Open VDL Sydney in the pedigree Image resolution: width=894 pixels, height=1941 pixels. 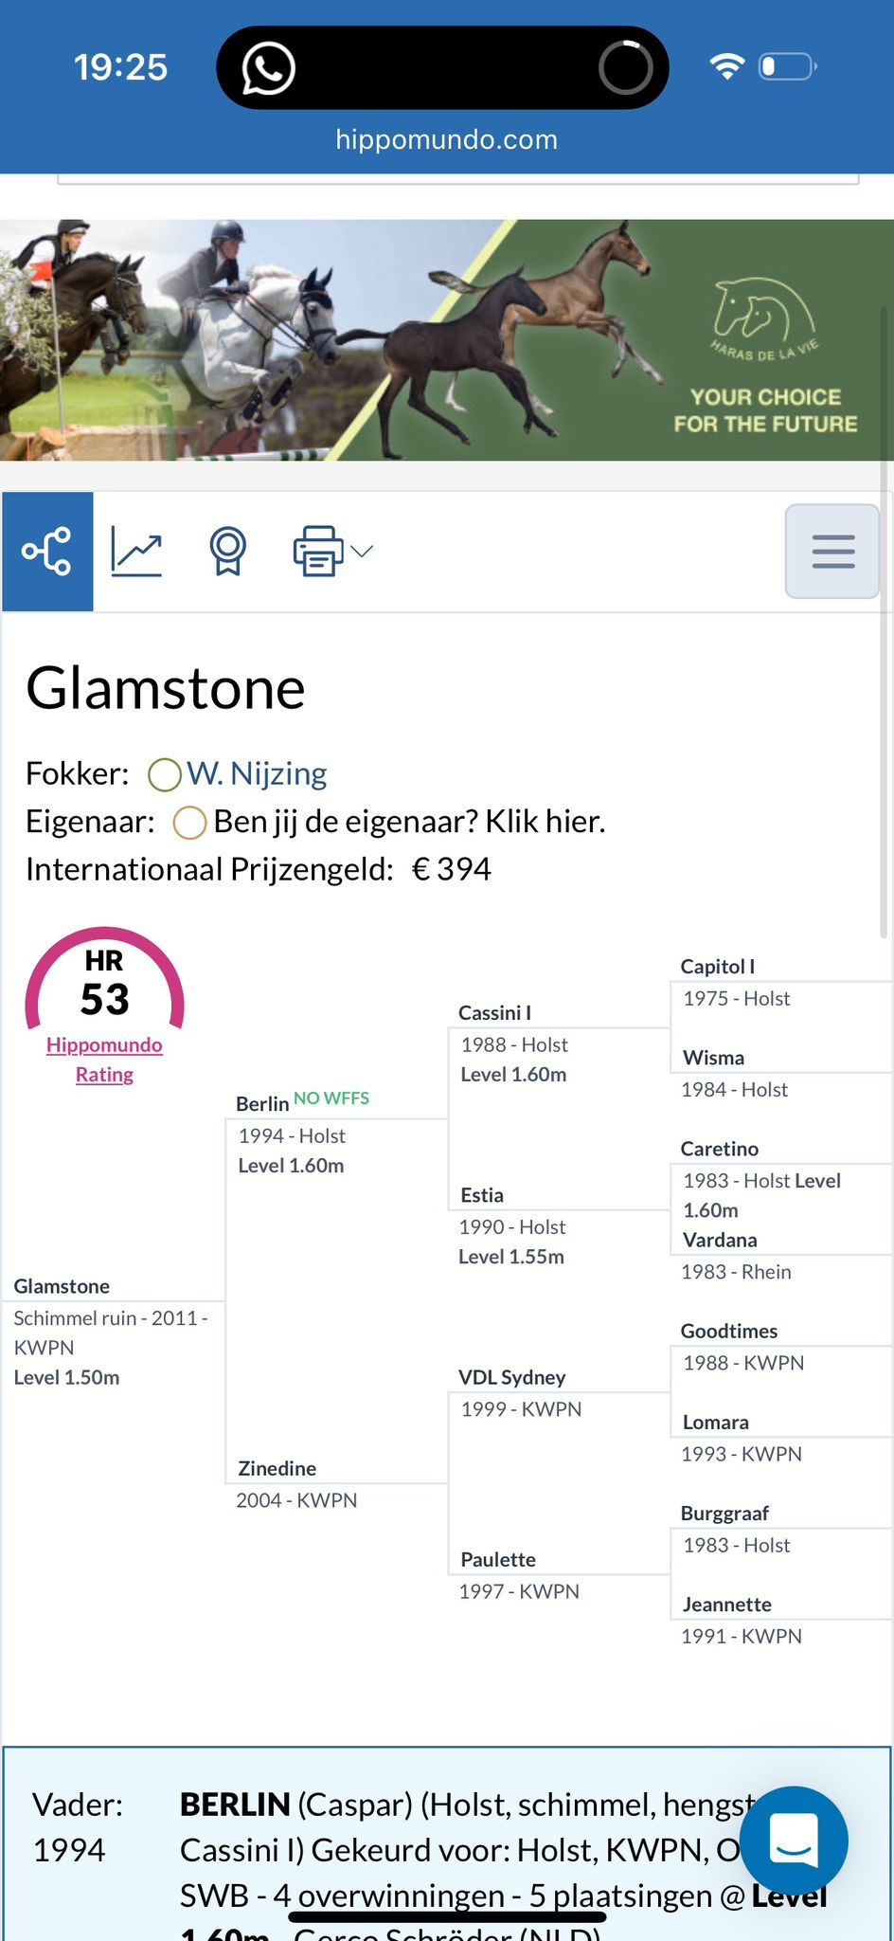point(512,1377)
